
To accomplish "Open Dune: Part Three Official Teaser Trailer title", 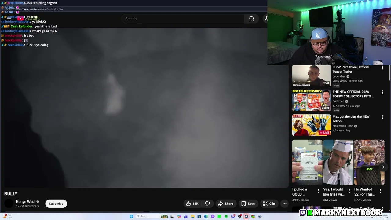I will tap(351, 69).
